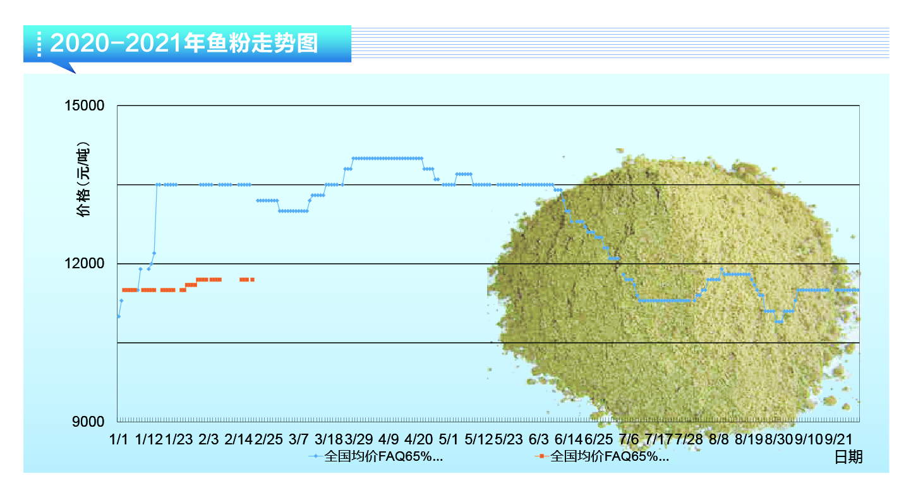Click the 8/8 date tick label
This screenshot has width=911, height=493.
coord(718,439)
